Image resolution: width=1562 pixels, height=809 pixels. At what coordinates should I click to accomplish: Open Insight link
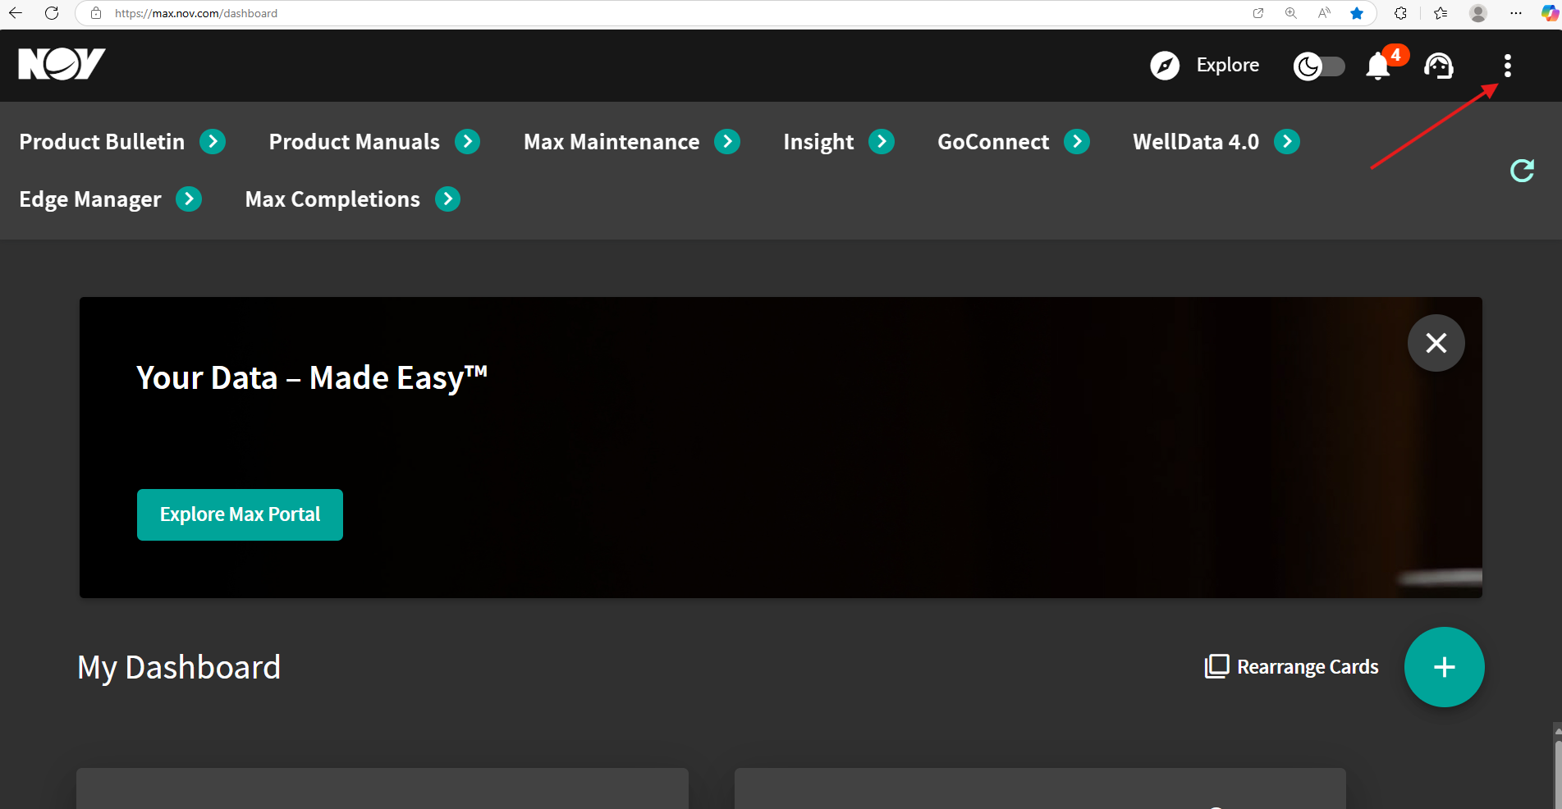coord(818,142)
